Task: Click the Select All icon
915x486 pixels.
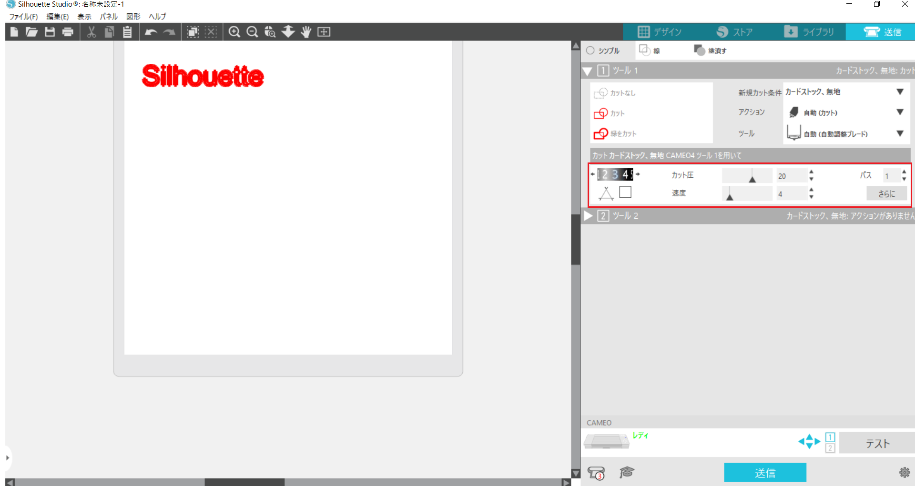Action: click(x=193, y=32)
